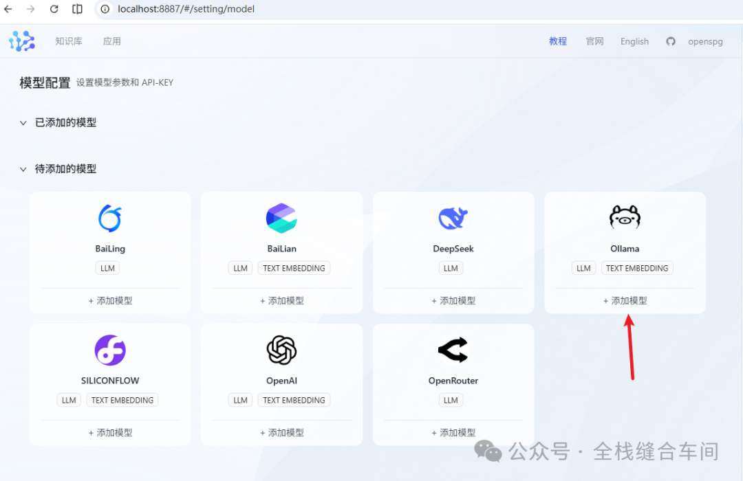Click LLM tag on Ollama card

click(x=583, y=268)
